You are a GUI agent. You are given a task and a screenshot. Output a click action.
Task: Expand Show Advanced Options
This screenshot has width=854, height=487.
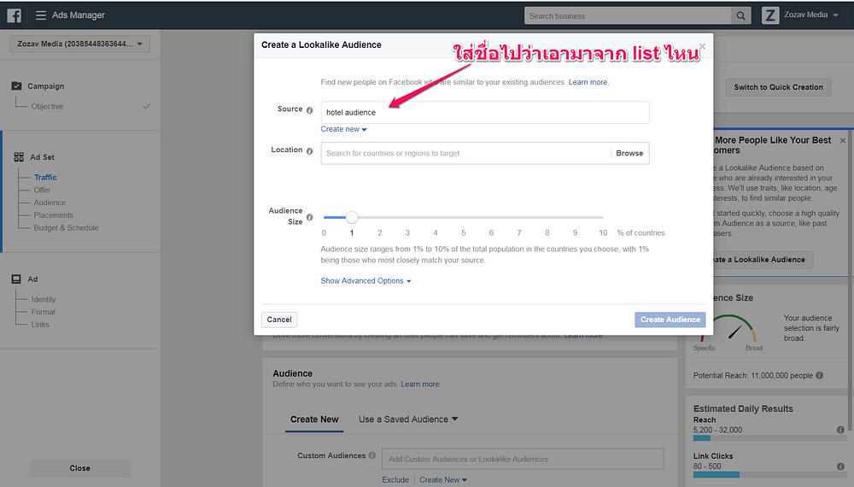[x=366, y=280]
